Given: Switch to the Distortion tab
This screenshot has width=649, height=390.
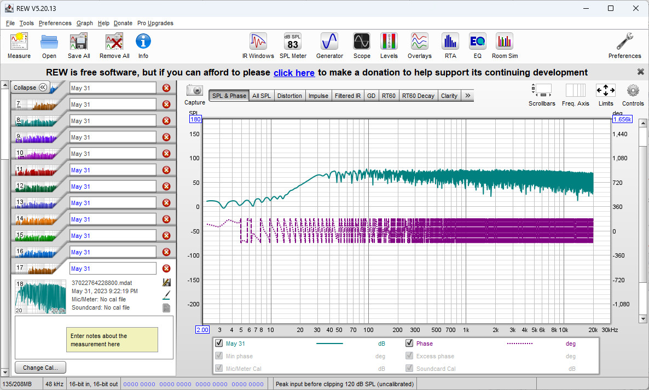Looking at the screenshot, I should point(289,96).
